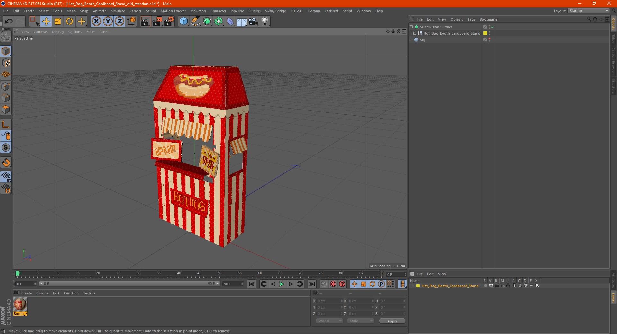Select the Sky object
617x334 pixels.
[423, 40]
